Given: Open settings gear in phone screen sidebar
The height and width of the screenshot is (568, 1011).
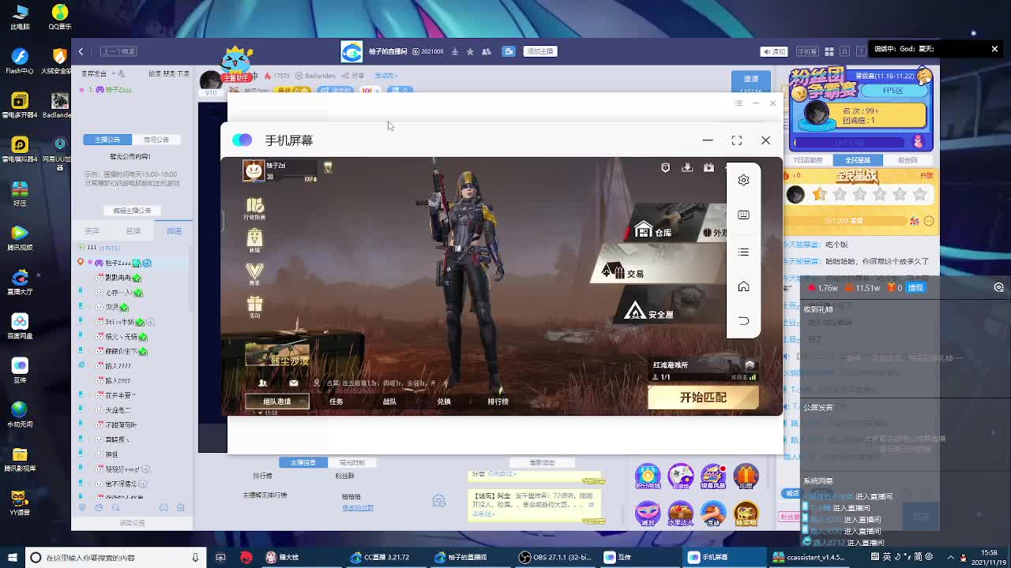Looking at the screenshot, I should click(743, 180).
